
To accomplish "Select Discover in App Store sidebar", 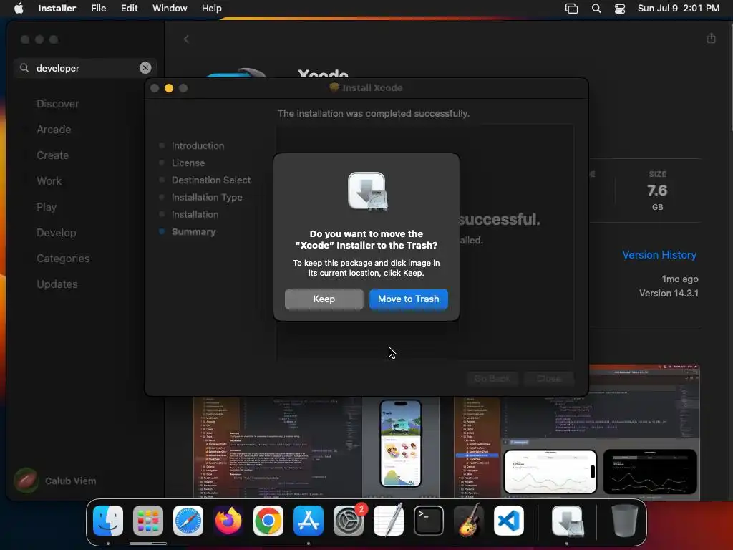I will click(57, 104).
